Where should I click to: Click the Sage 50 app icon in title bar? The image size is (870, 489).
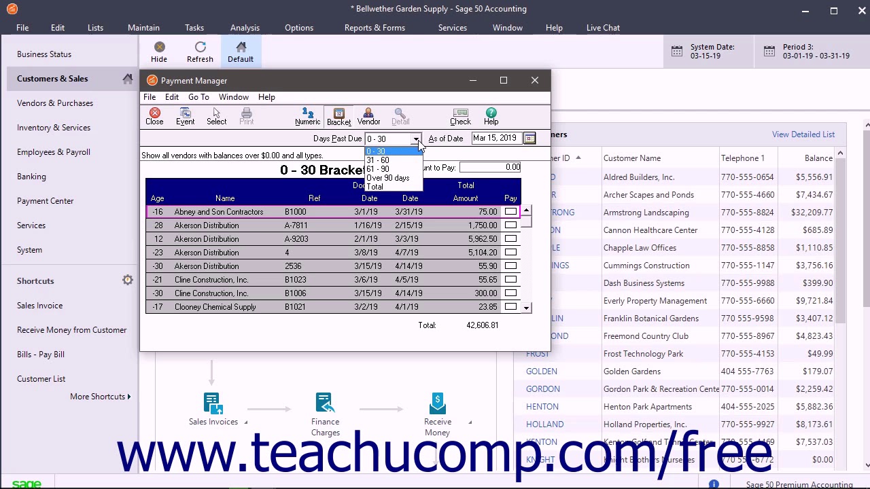pos(12,9)
